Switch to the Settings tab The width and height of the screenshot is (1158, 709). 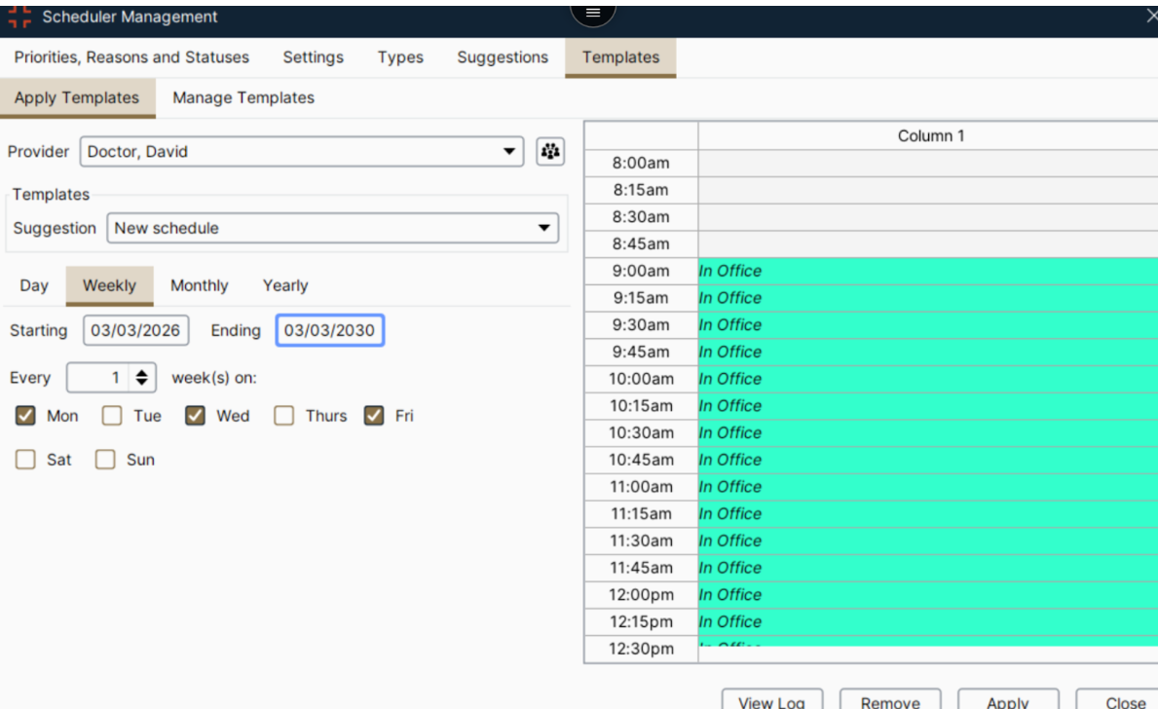click(x=313, y=57)
